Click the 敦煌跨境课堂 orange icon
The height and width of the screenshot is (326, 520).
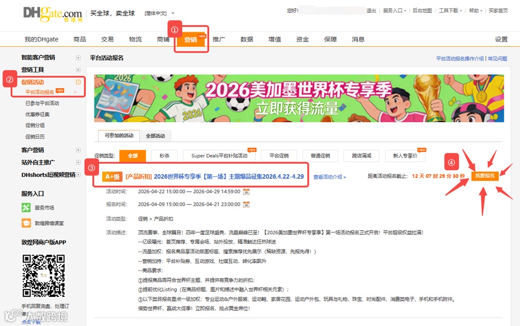26,223
